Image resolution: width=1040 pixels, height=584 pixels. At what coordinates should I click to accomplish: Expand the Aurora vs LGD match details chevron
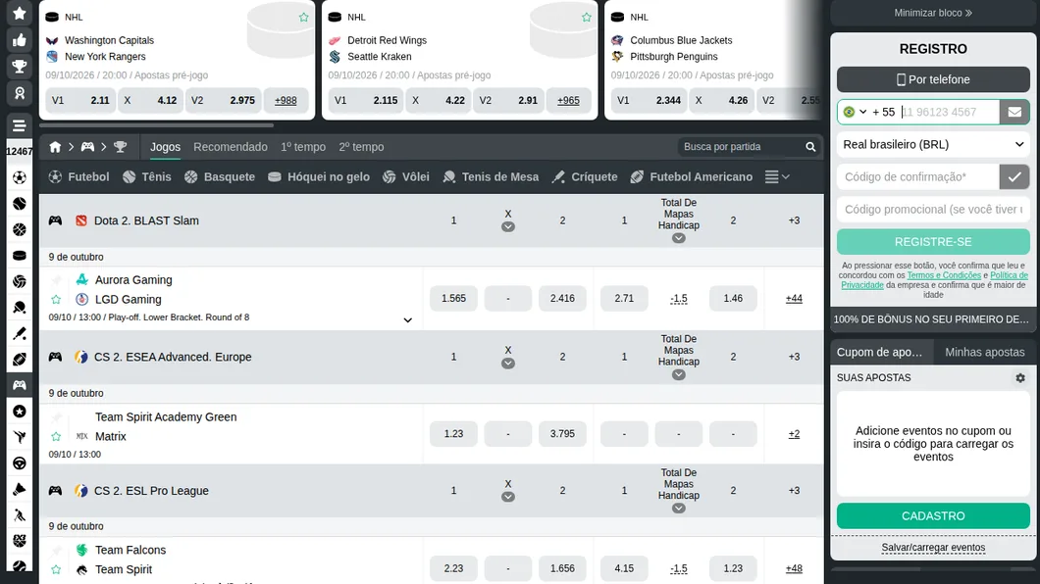tap(408, 320)
